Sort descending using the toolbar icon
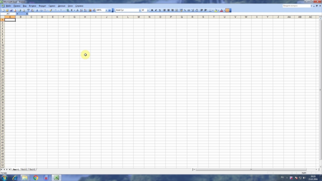The height and width of the screenshot is (181, 322). pyautogui.click(x=85, y=10)
